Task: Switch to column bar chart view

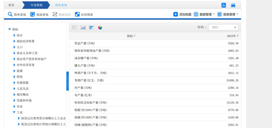Action: coord(83,27)
